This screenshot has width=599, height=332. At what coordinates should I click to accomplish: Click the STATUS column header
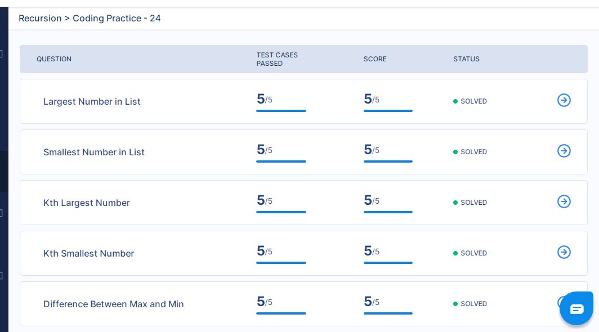point(466,59)
